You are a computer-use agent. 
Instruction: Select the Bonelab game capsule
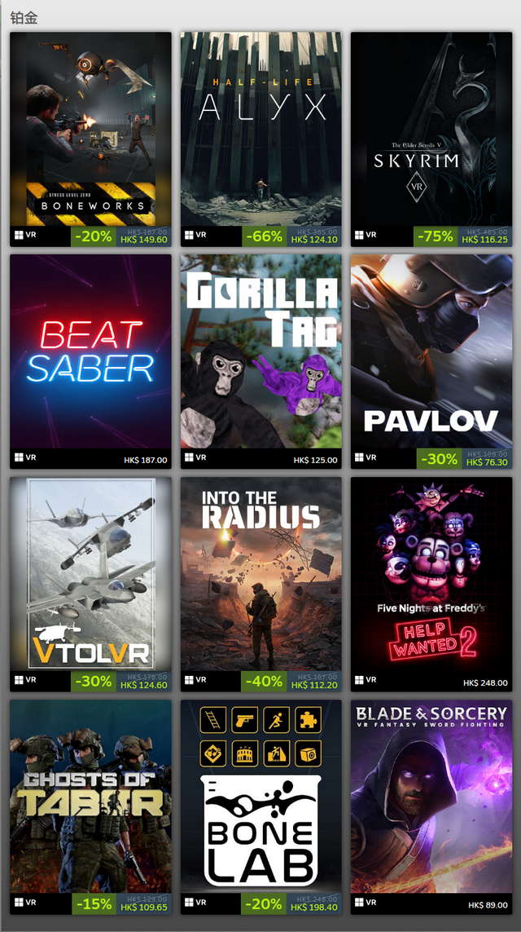(261, 797)
